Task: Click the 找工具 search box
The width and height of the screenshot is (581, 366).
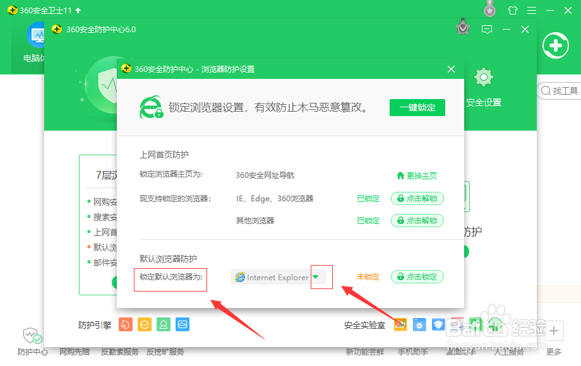Action: tap(560, 91)
